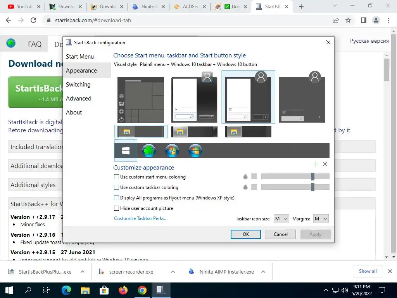Select the Windows 10 flat Start button style
The height and width of the screenshot is (298, 397).
pos(126,151)
